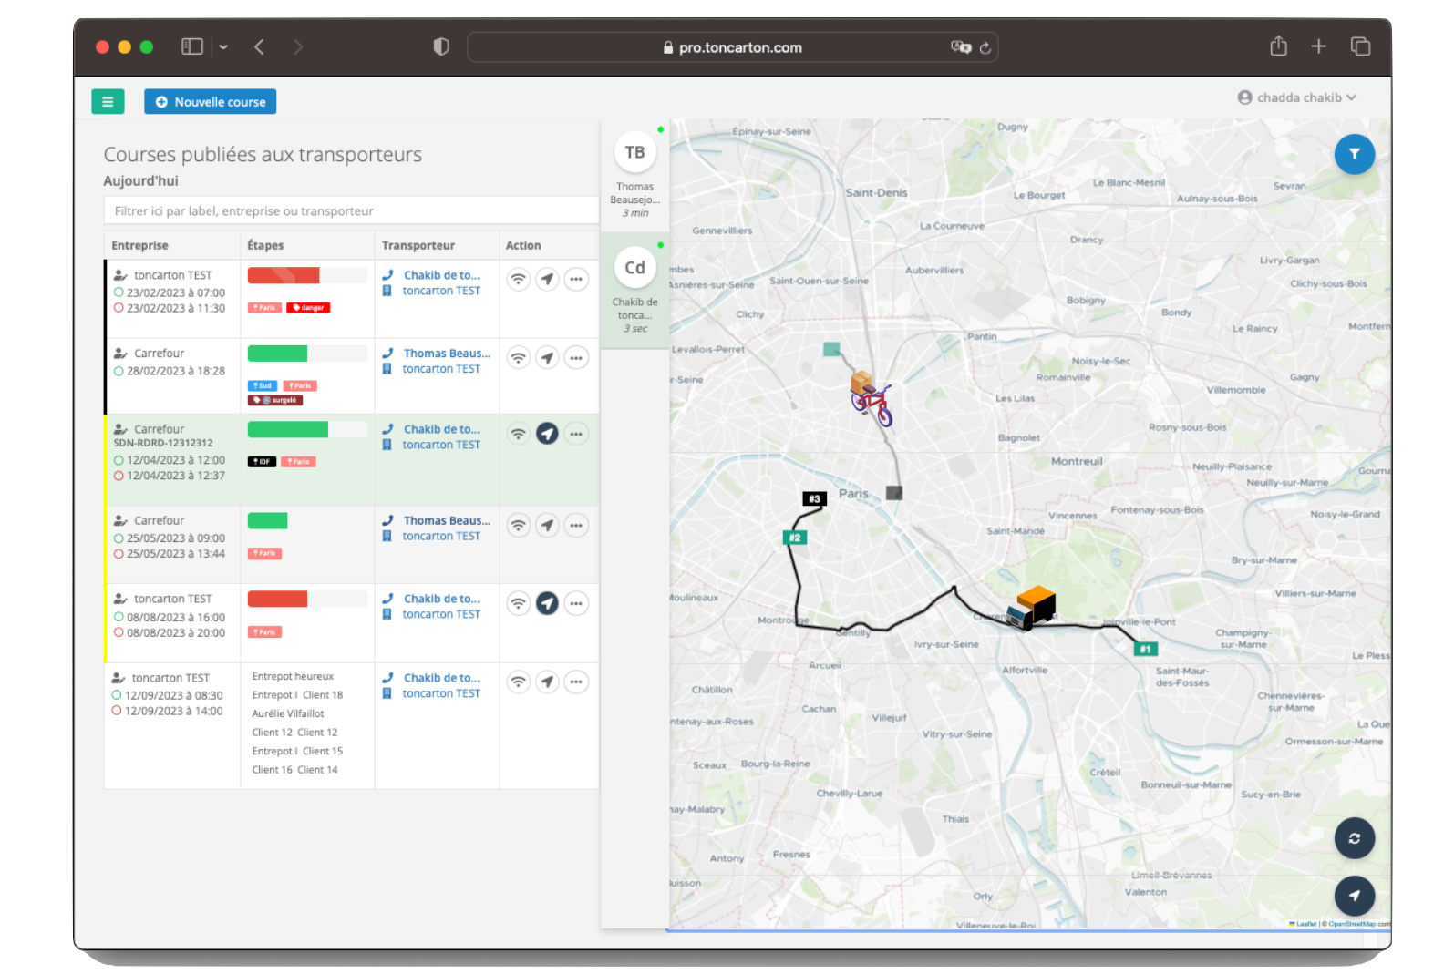
Task: Click map stop marker #1
Action: (x=1145, y=649)
